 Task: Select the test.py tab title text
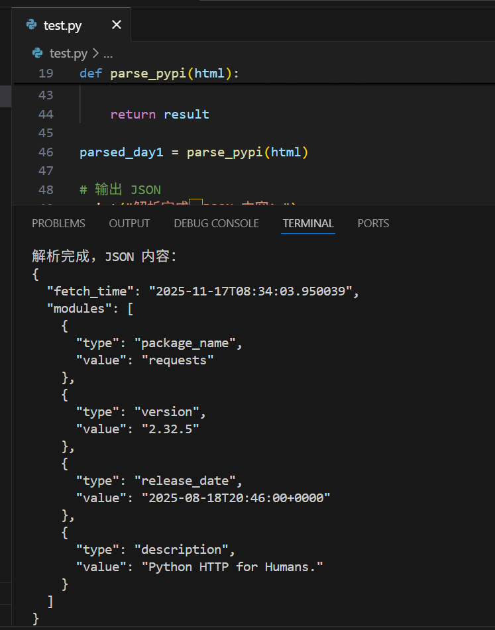63,25
